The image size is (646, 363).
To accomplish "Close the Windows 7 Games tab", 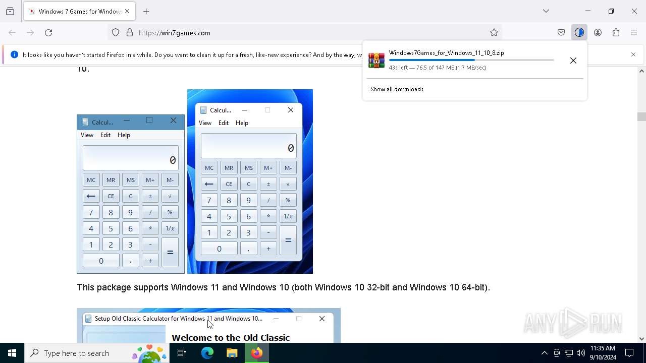I will [x=127, y=11].
